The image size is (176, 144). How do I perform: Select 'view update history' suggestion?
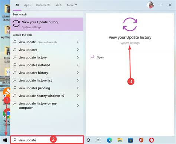[47, 57]
